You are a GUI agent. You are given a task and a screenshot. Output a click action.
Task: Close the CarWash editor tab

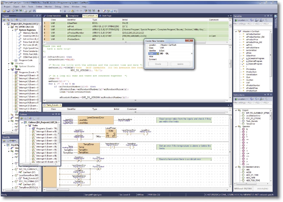click(x=97, y=16)
